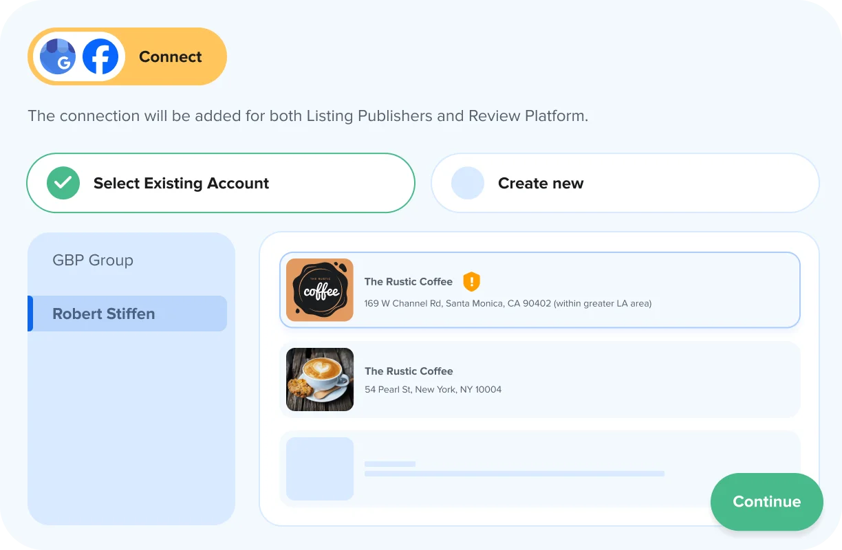
Task: Click the 54 Pearl St address text
Action: 433,389
